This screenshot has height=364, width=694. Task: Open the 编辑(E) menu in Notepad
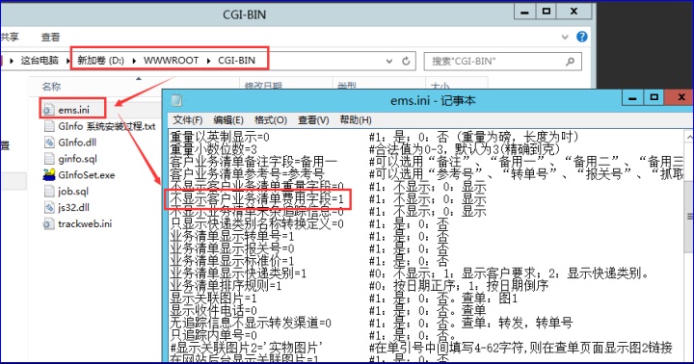tap(228, 119)
